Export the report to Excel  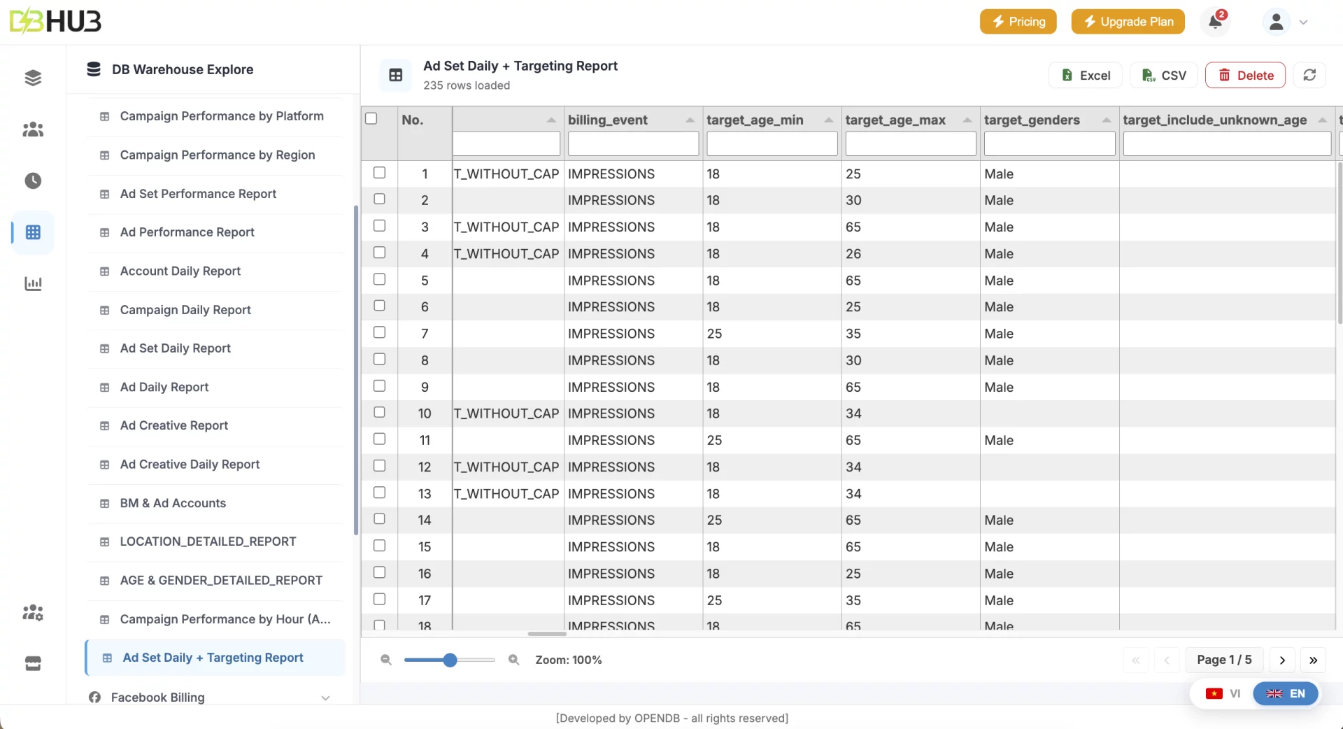coord(1085,75)
